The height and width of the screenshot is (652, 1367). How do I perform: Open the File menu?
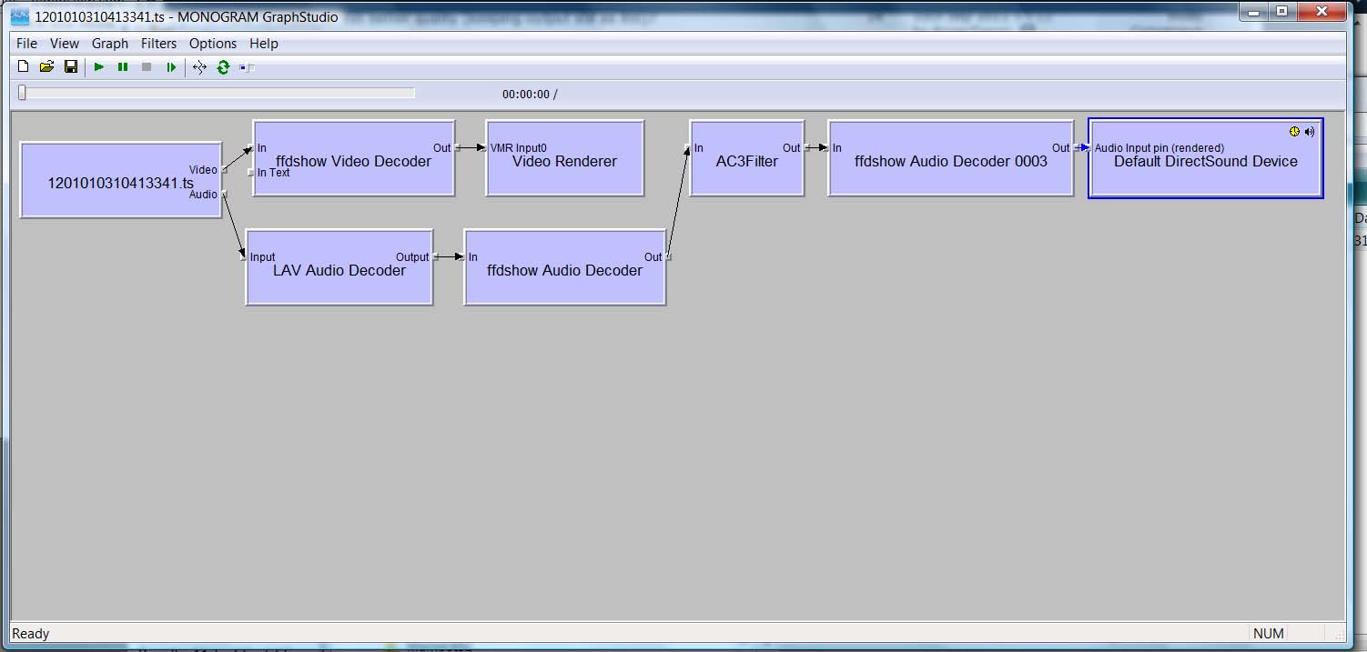tap(27, 43)
